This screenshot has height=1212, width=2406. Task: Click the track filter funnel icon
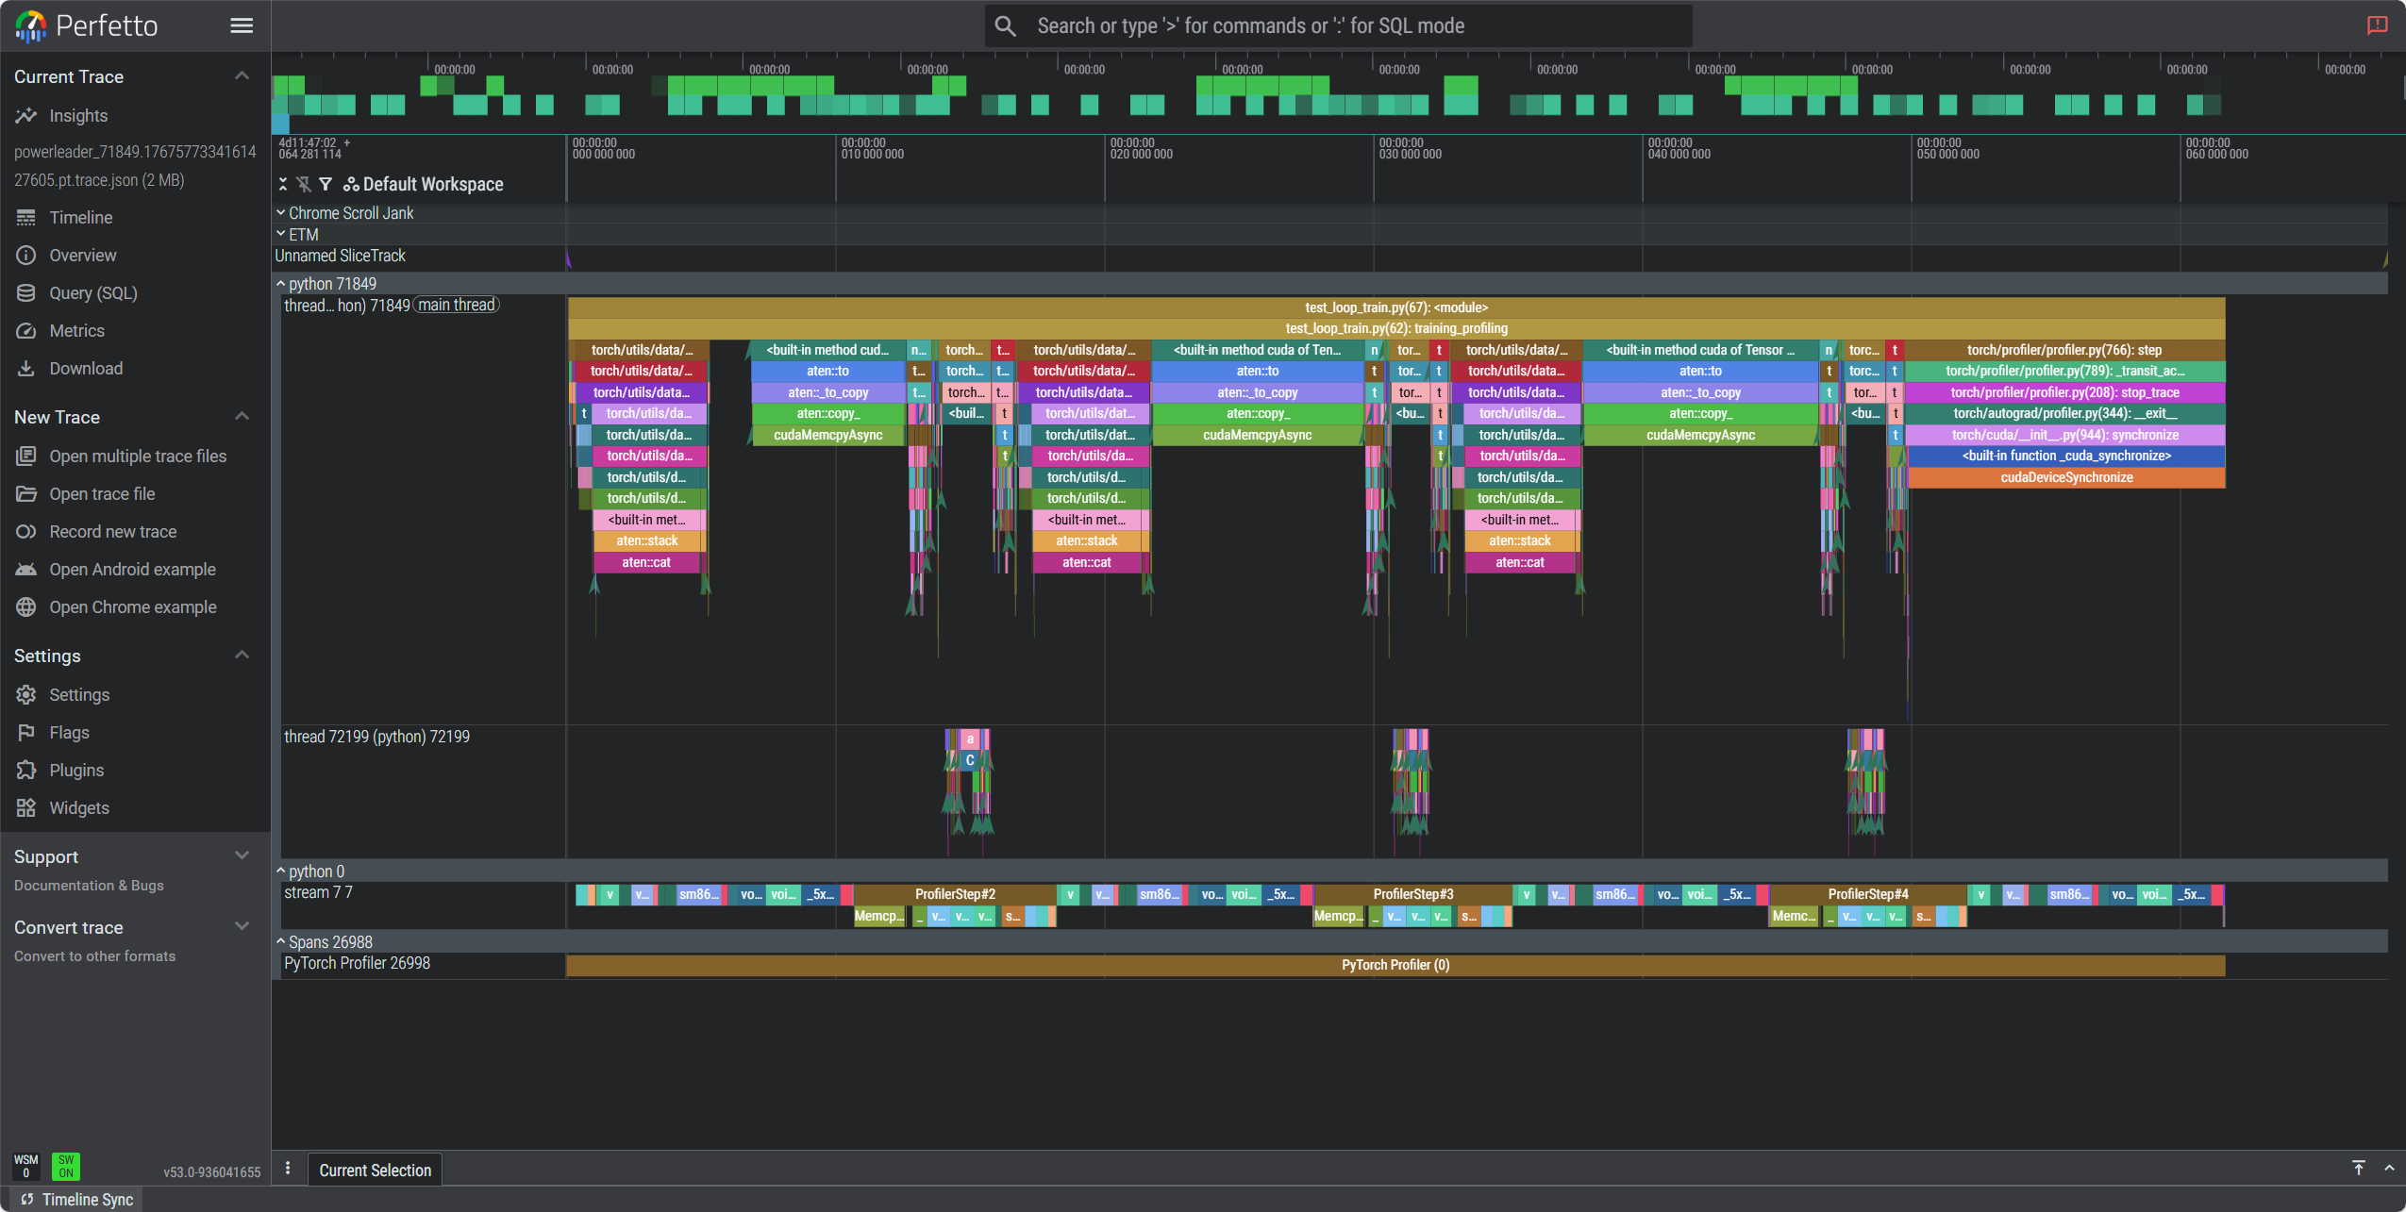[326, 184]
